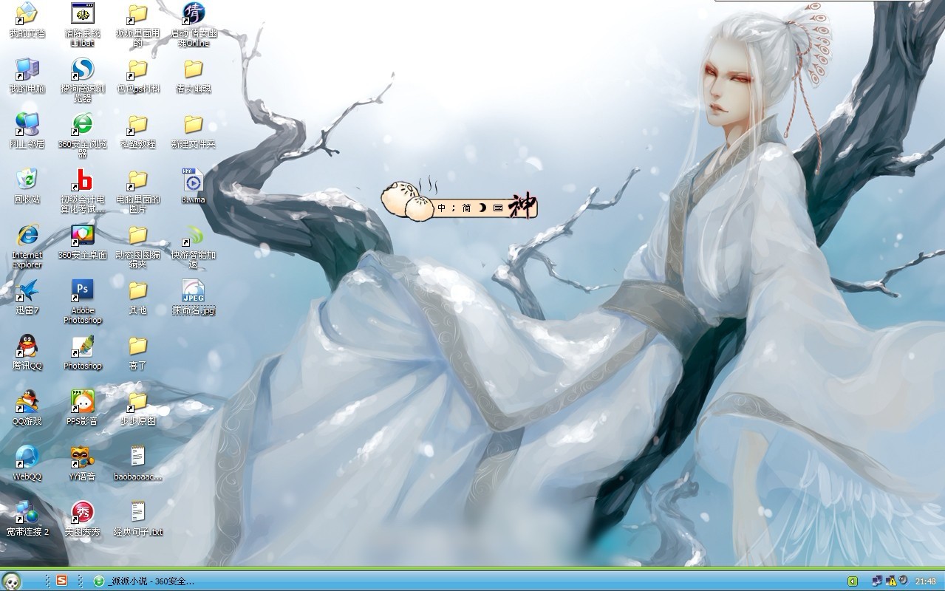Click the 21:48 system clock
The height and width of the screenshot is (591, 945).
pos(926,581)
